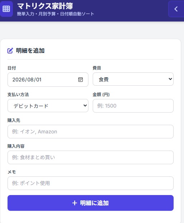Click the 金額 (円) field label

point(101,94)
